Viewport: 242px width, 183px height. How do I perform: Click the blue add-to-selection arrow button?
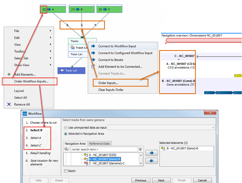(x=152, y=153)
